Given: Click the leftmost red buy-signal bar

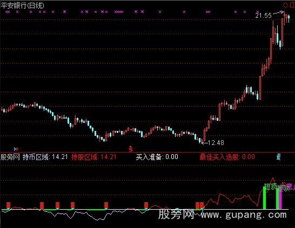Looking at the screenshot, I should [8, 205].
